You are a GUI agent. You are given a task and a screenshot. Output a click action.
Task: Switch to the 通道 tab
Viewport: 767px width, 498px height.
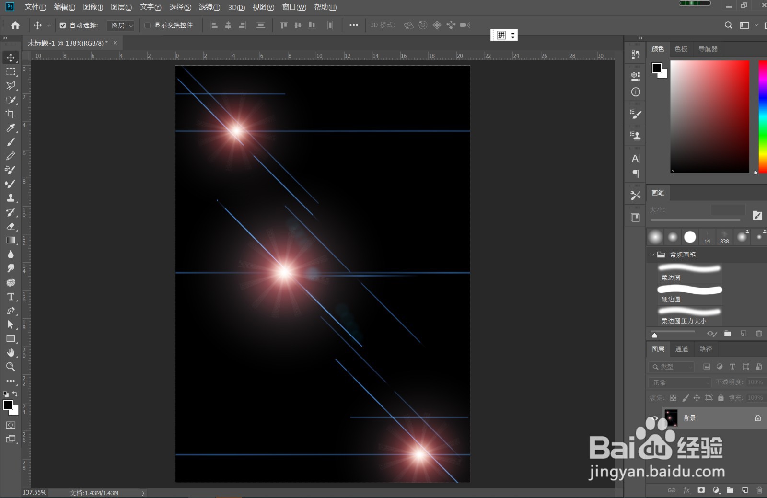coord(682,349)
